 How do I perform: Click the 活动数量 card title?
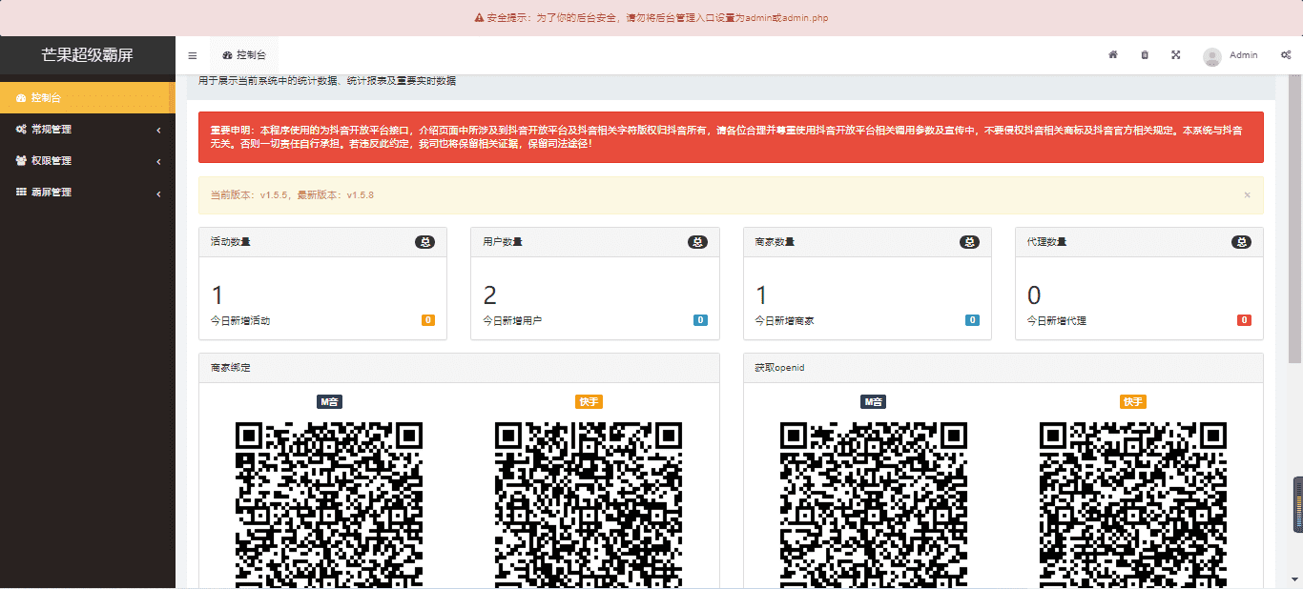click(231, 242)
